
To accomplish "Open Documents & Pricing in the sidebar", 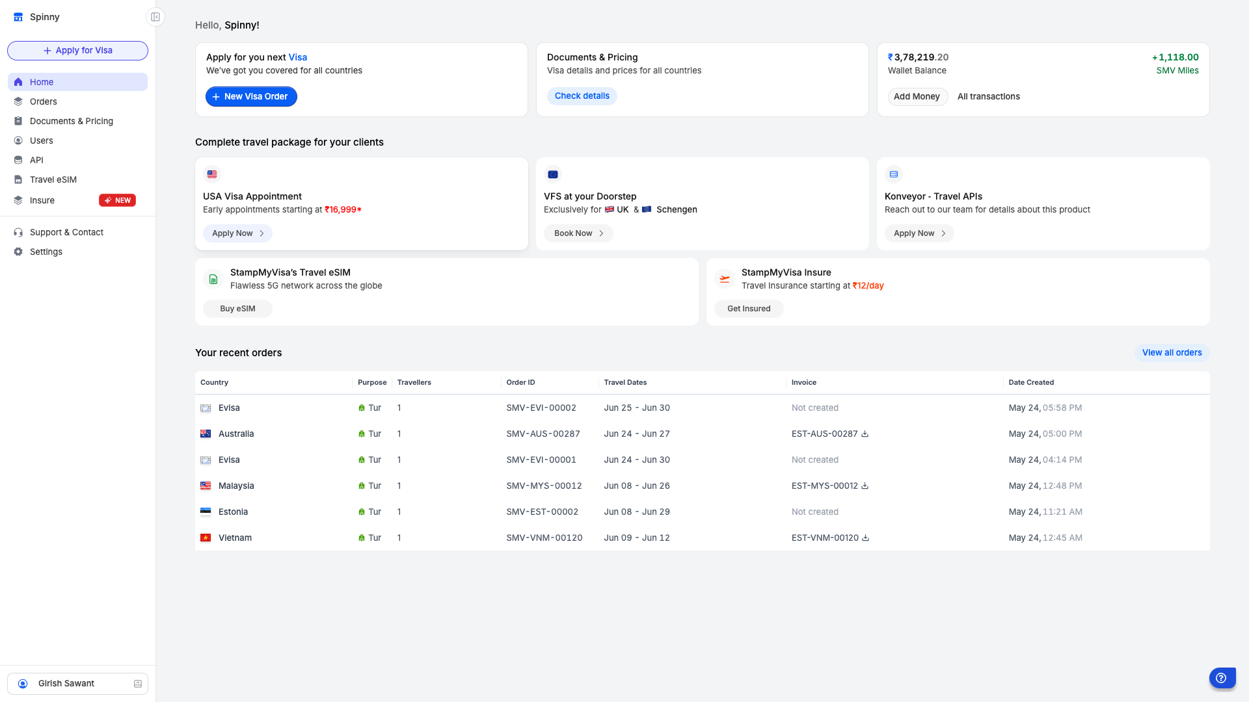I will (71, 121).
